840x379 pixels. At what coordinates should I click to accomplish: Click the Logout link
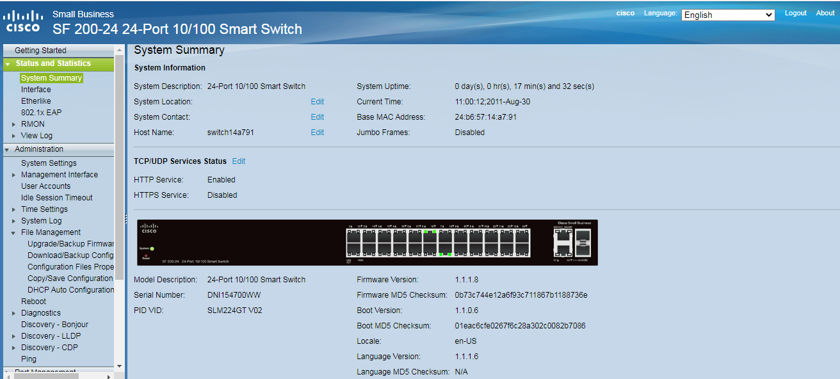(795, 13)
